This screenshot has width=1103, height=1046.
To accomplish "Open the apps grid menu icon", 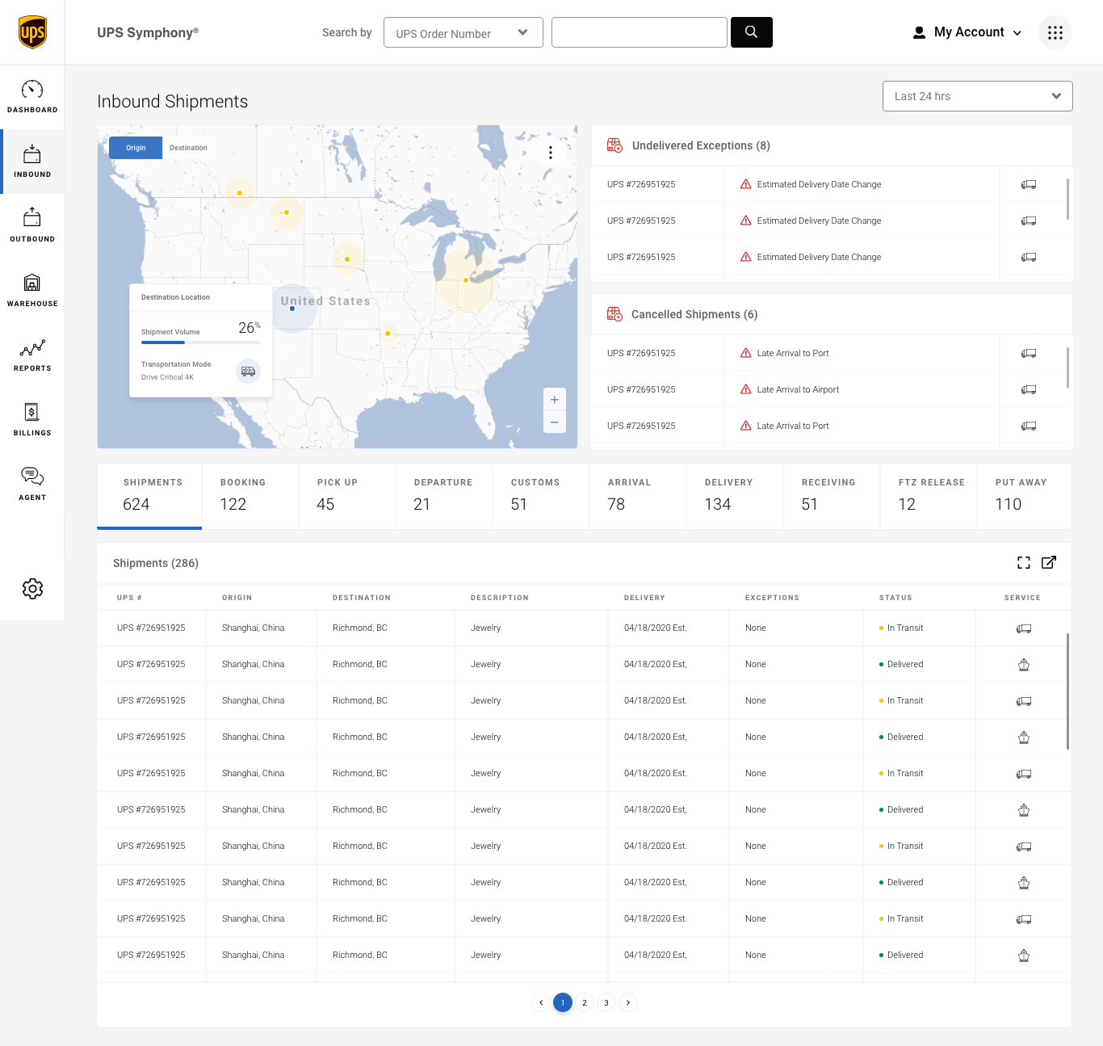I will [1055, 32].
